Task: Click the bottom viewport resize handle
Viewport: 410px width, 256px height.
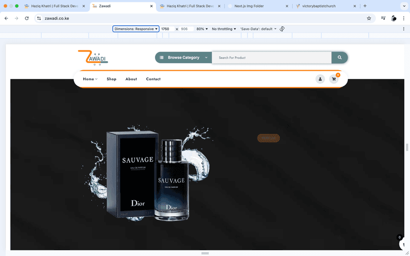Action: click(205, 253)
